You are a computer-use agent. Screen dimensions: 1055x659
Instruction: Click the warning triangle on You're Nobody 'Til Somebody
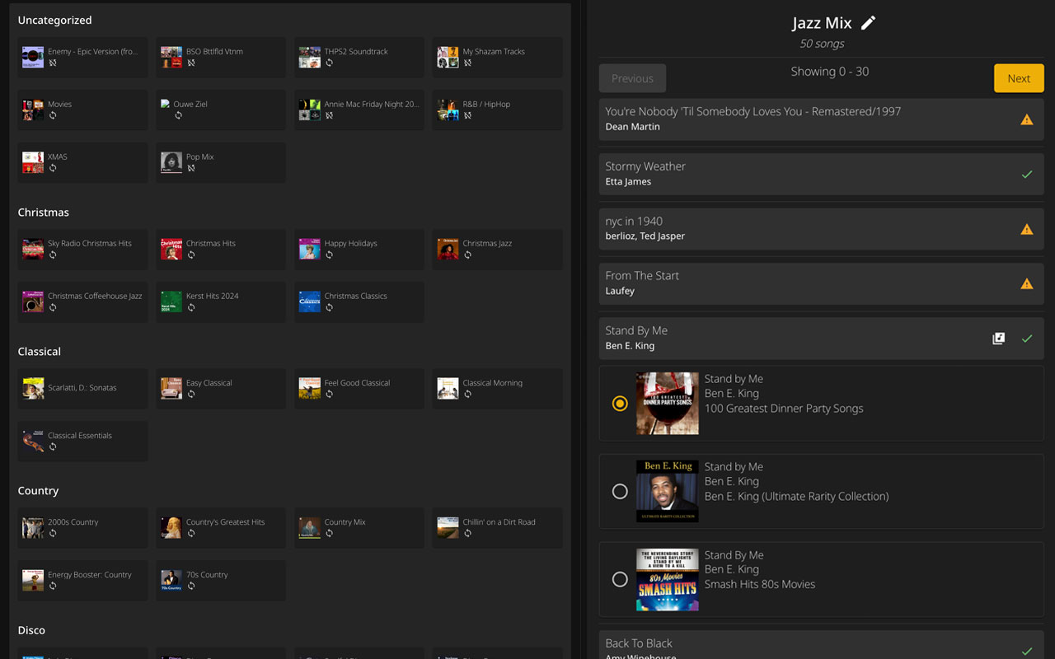pyautogui.click(x=1027, y=119)
